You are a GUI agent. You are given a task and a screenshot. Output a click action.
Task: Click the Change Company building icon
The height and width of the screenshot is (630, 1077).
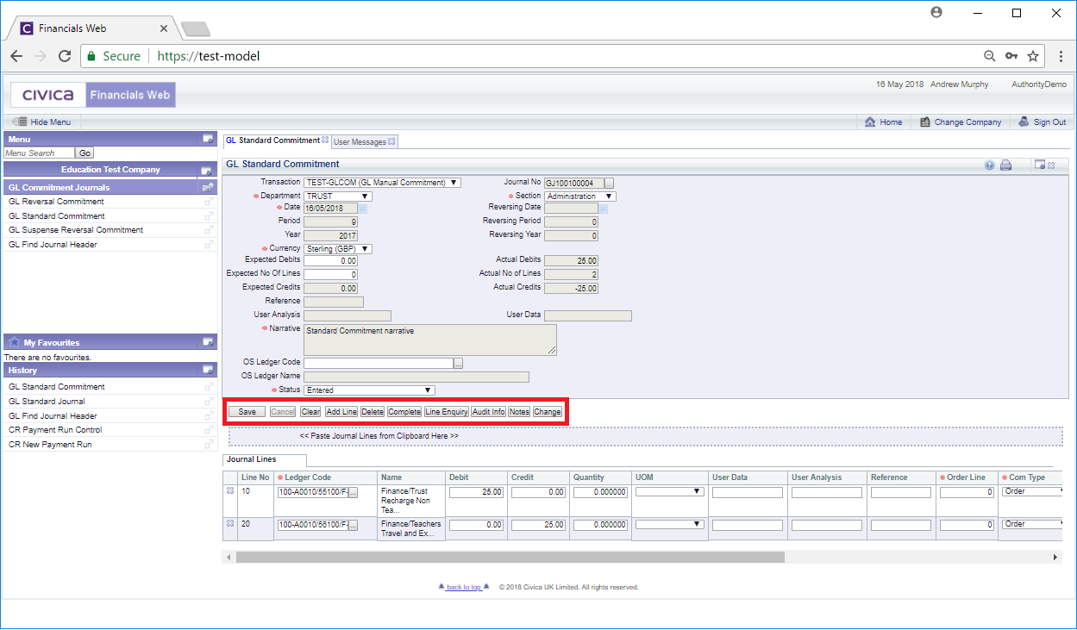(924, 122)
